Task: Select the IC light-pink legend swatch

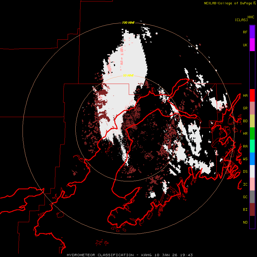Action: coord(252,184)
